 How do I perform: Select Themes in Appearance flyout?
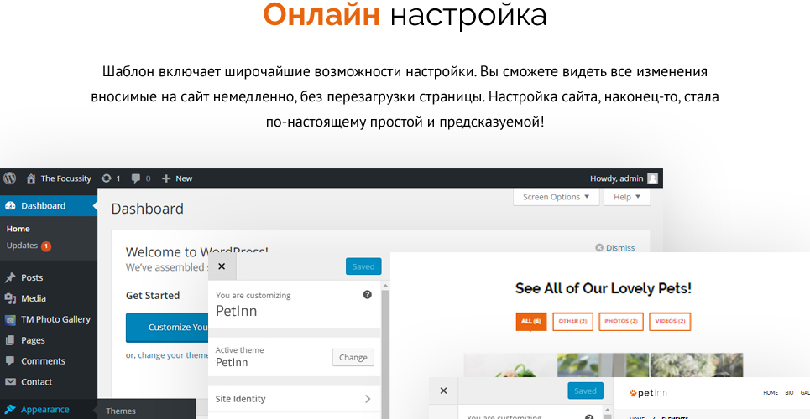121,411
